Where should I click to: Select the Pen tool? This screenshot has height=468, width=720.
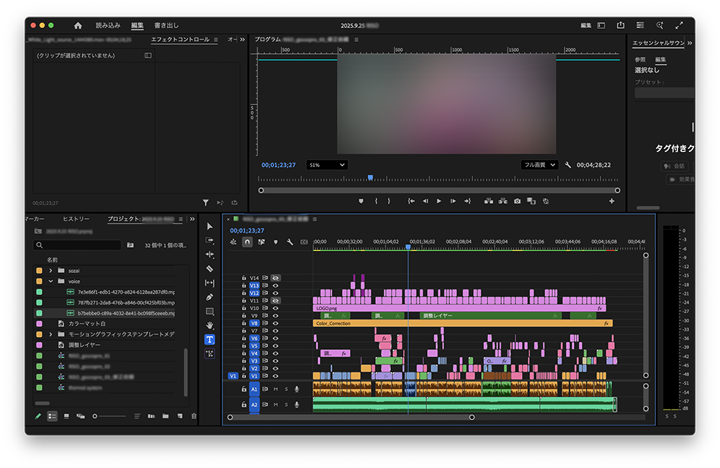point(210,297)
